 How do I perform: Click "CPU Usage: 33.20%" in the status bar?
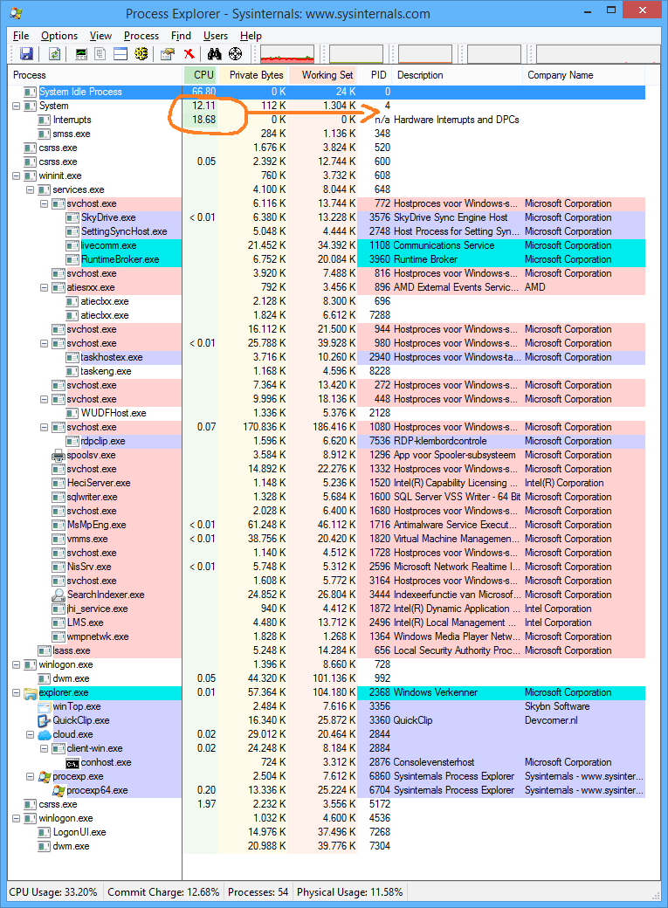pyautogui.click(x=53, y=892)
